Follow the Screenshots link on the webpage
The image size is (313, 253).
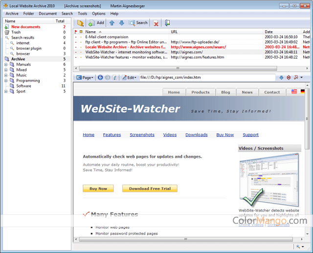142,135
